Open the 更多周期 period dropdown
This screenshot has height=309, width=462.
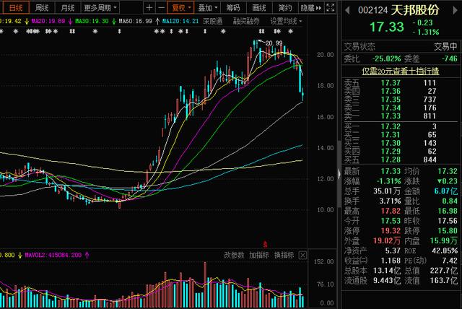(100, 7)
